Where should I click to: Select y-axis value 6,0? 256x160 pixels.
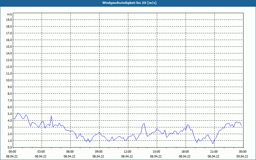tap(9, 107)
